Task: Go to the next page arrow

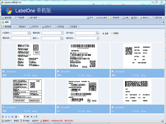Action: pos(9,117)
